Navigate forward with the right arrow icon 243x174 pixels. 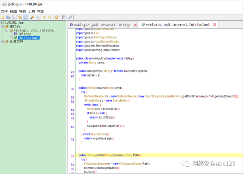50,18
